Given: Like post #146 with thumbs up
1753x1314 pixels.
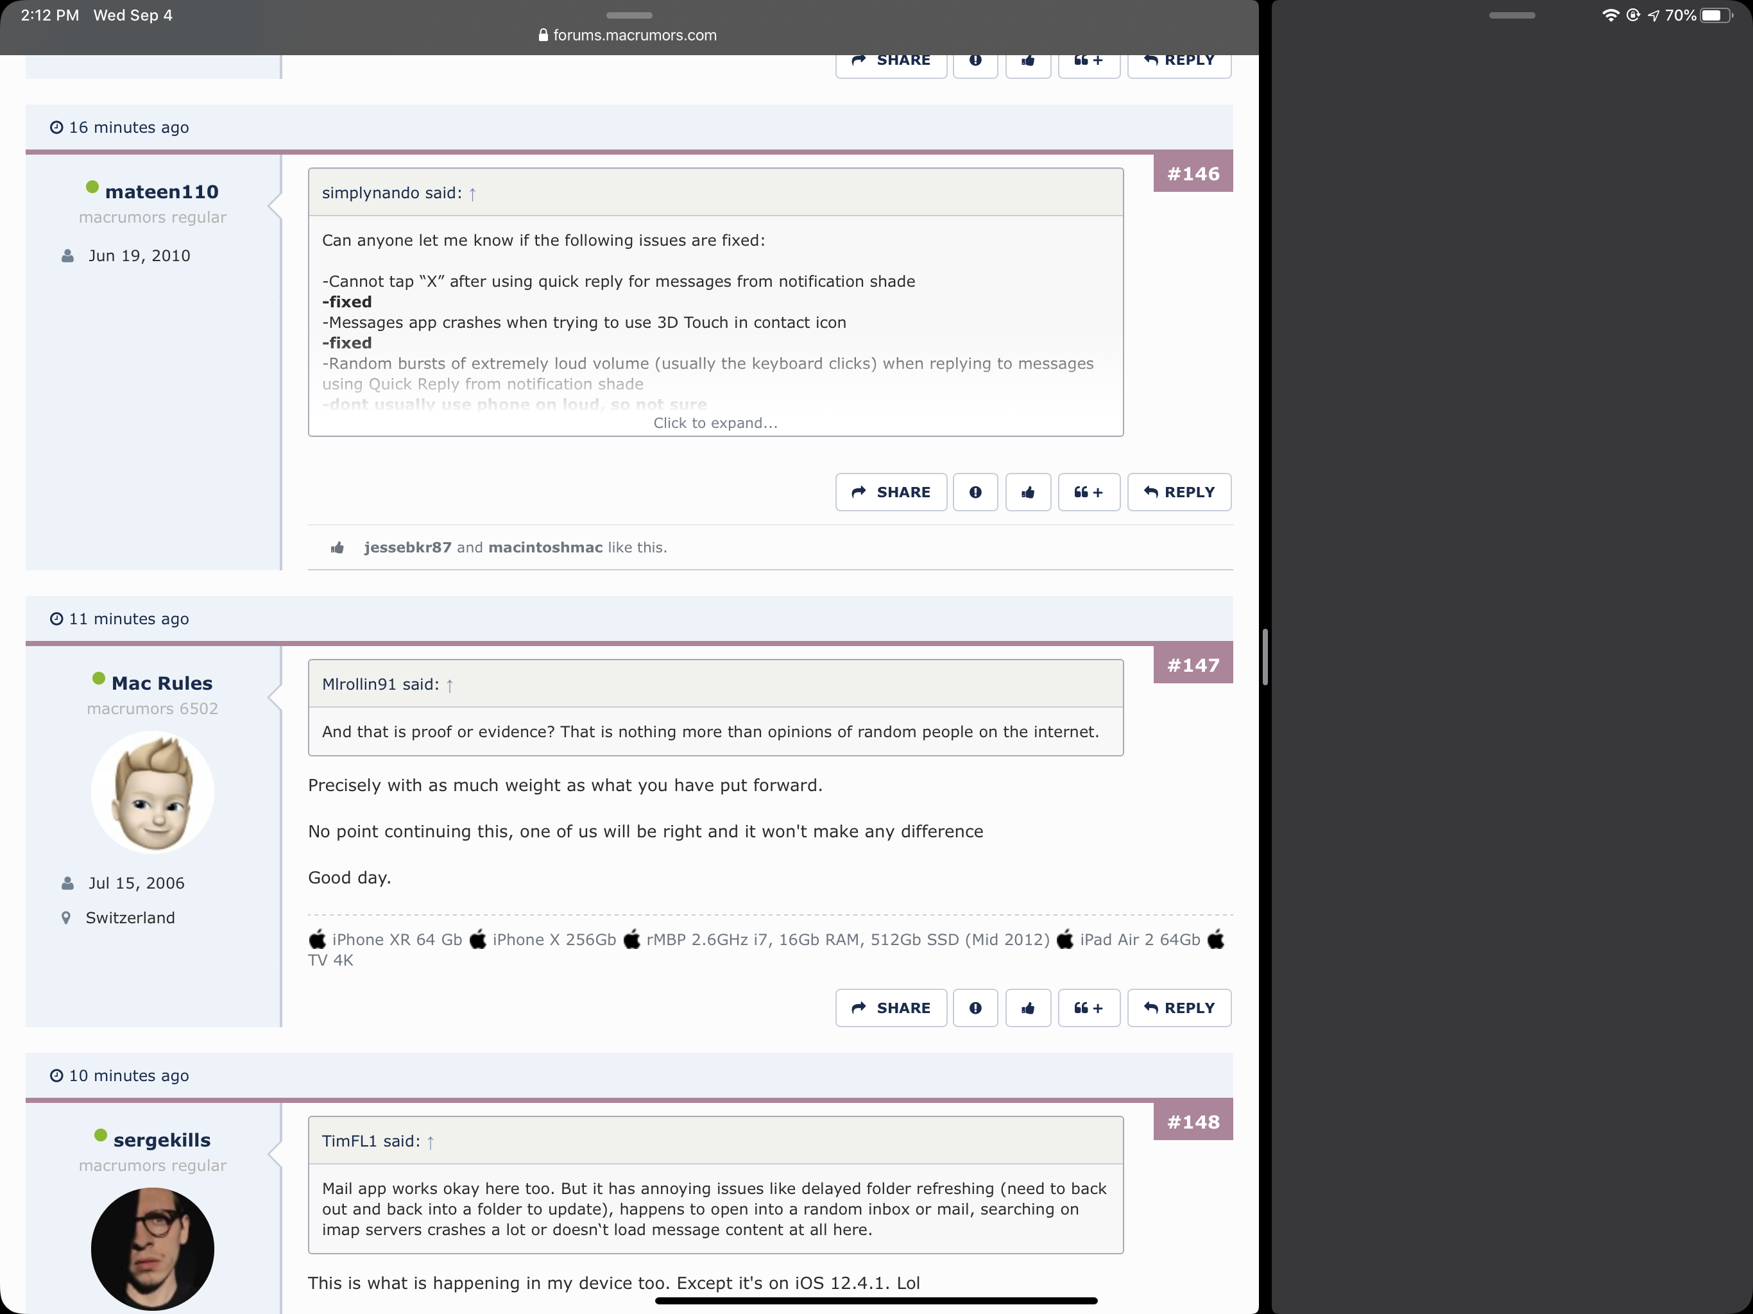Looking at the screenshot, I should click(x=1028, y=492).
